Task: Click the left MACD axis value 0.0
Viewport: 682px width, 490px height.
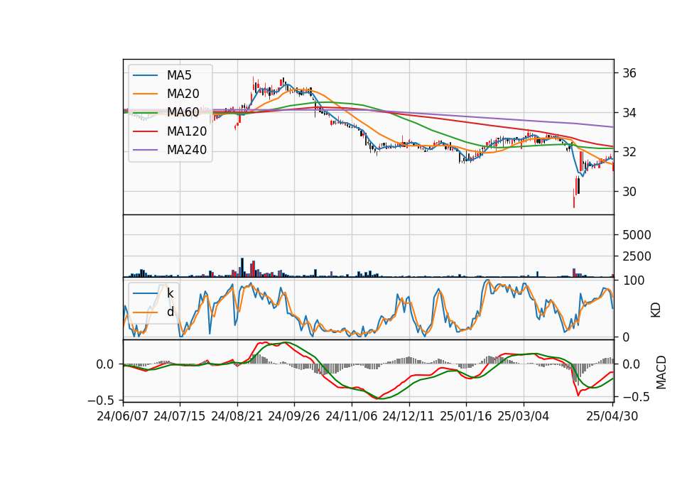Action: [x=105, y=364]
